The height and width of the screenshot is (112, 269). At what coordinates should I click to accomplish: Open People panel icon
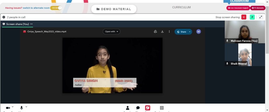click(x=128, y=108)
